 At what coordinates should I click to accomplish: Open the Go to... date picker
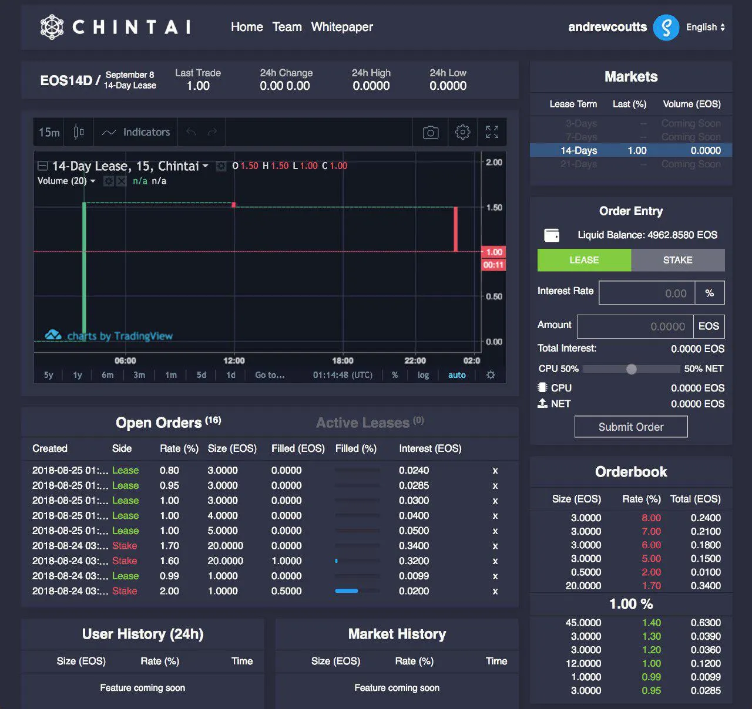pos(270,375)
